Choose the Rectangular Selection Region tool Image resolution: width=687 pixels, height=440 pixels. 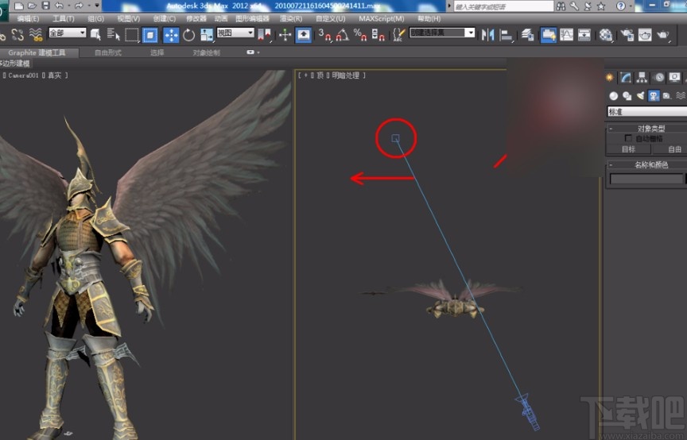pyautogui.click(x=131, y=35)
